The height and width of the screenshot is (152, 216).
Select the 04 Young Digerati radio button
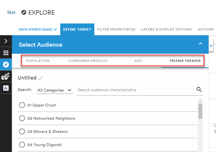click(22, 145)
